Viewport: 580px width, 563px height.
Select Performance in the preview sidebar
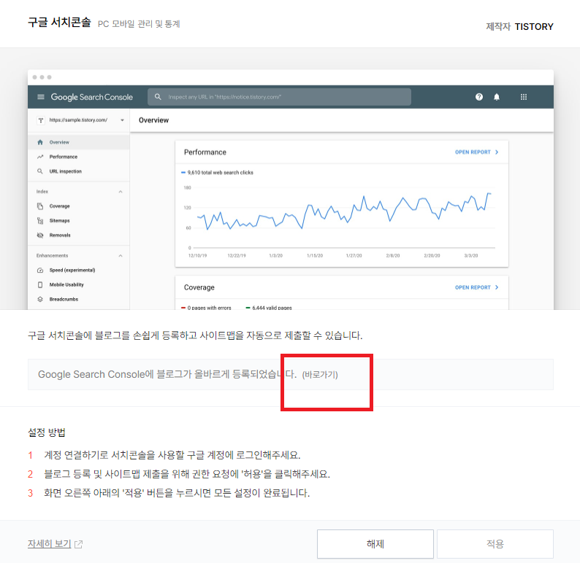click(x=79, y=157)
